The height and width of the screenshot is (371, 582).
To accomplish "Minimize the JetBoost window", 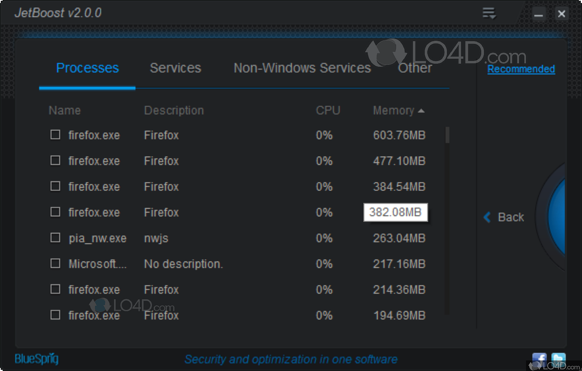I will coord(538,14).
